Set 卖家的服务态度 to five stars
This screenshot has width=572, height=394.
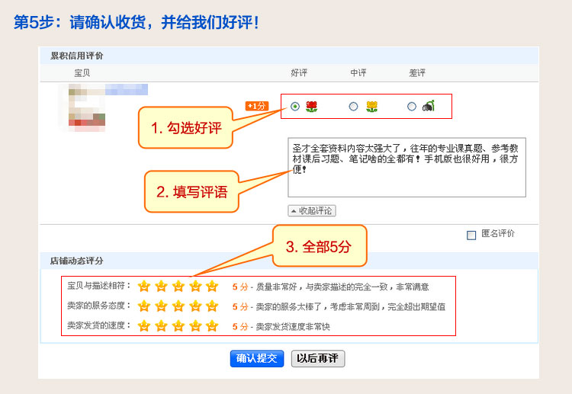212,306
